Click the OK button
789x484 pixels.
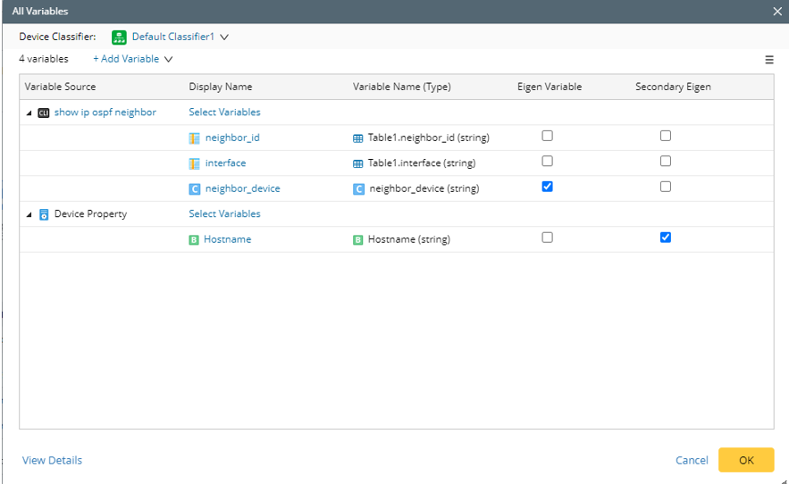point(746,460)
